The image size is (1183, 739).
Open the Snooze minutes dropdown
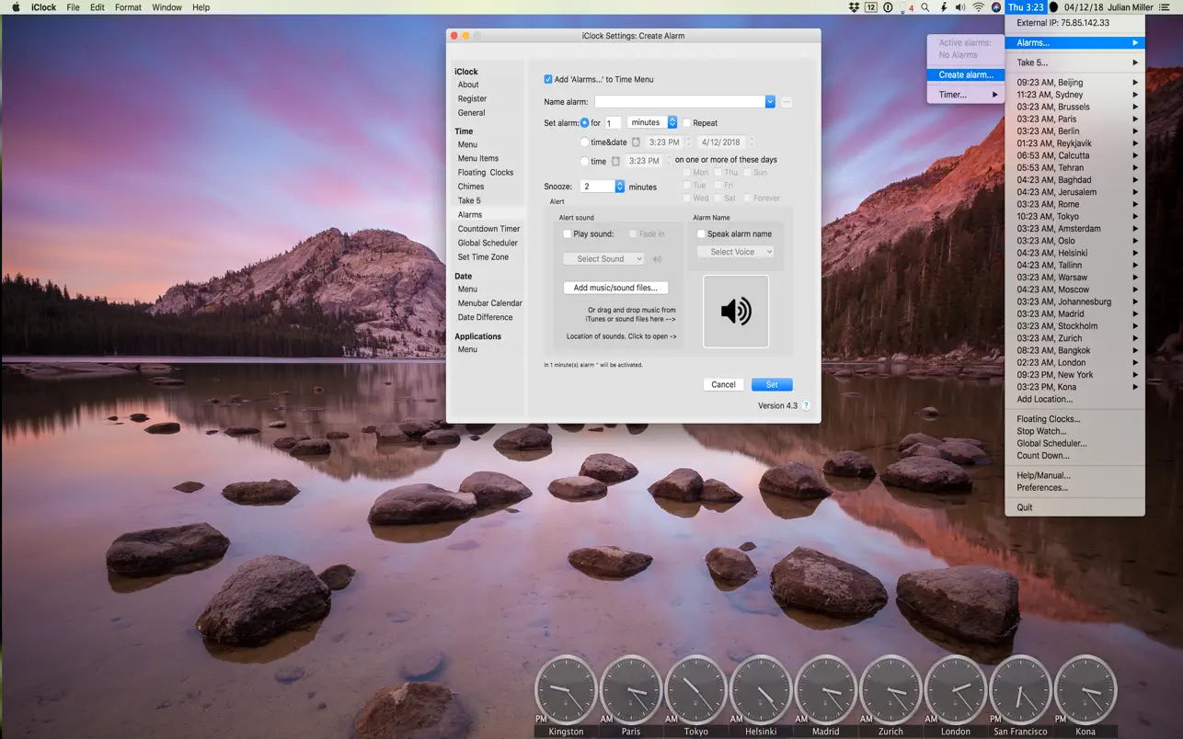click(619, 186)
